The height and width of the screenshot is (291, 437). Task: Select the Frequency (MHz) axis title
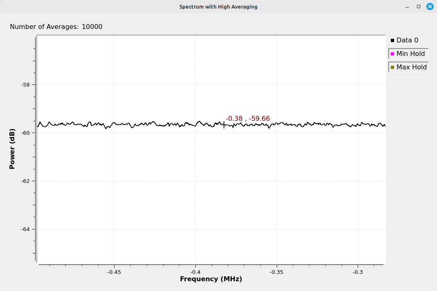(x=211, y=279)
